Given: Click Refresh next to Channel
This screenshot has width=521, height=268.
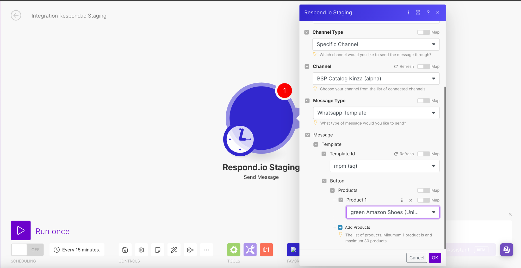Looking at the screenshot, I should (404, 66).
